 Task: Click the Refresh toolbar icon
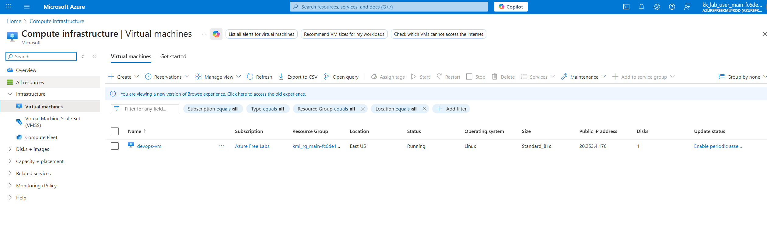click(x=250, y=76)
